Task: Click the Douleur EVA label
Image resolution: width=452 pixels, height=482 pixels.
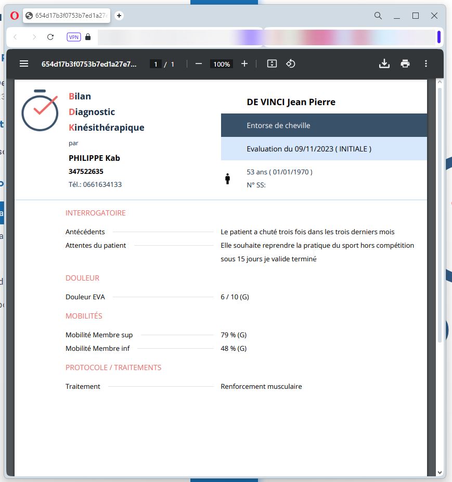Action: pos(85,297)
